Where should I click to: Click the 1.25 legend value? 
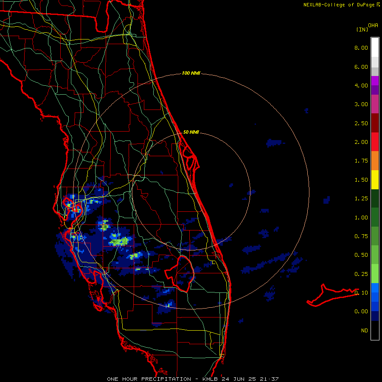tap(361, 199)
